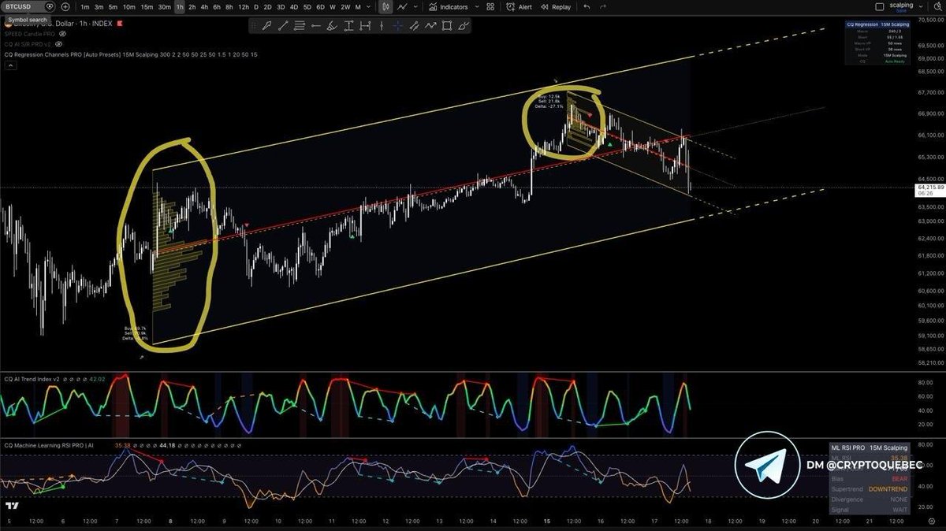Click the redo arrow
This screenshot has width=946, height=531.
pos(605,7)
